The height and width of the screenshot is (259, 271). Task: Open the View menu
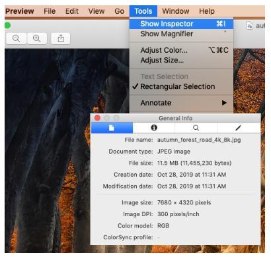97,11
